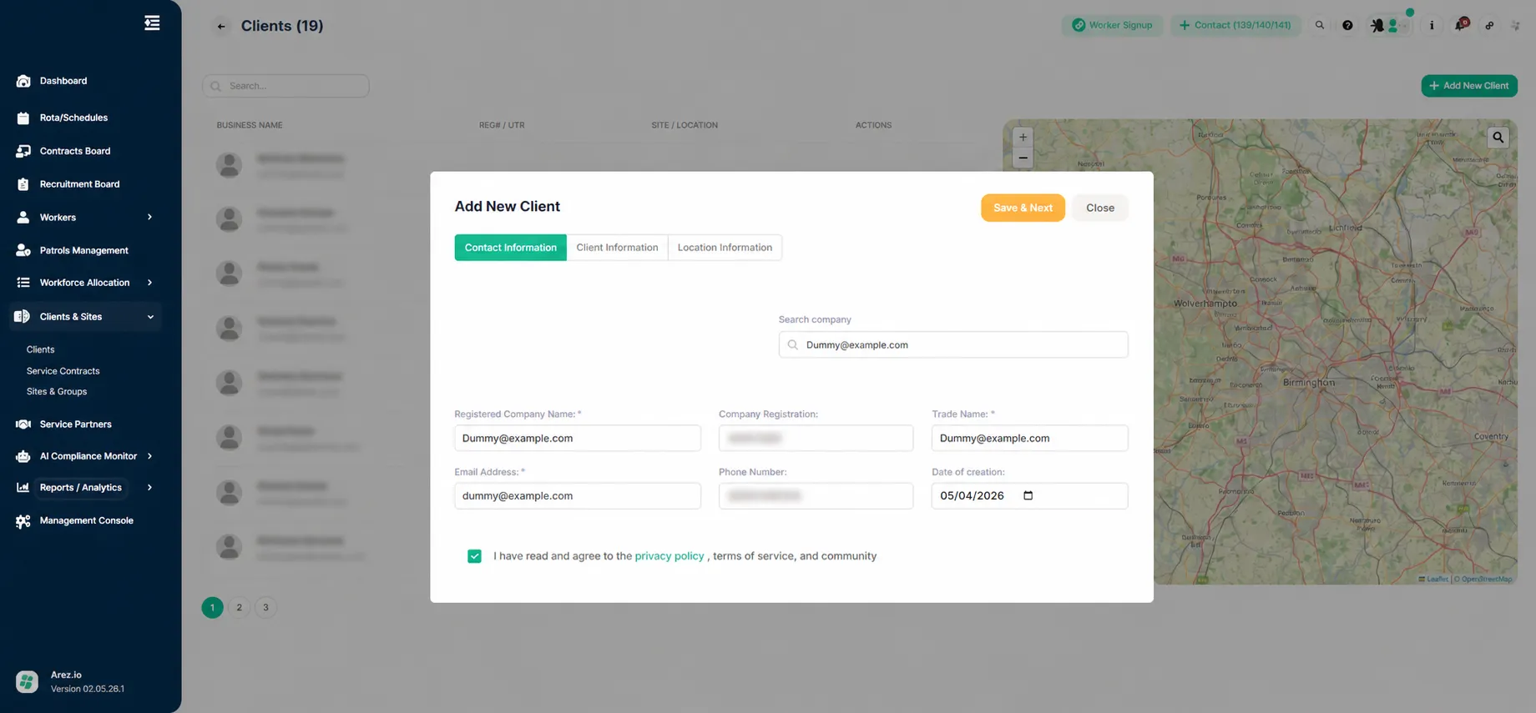Click the Trade Name field
The image size is (1536, 713).
[1029, 438]
